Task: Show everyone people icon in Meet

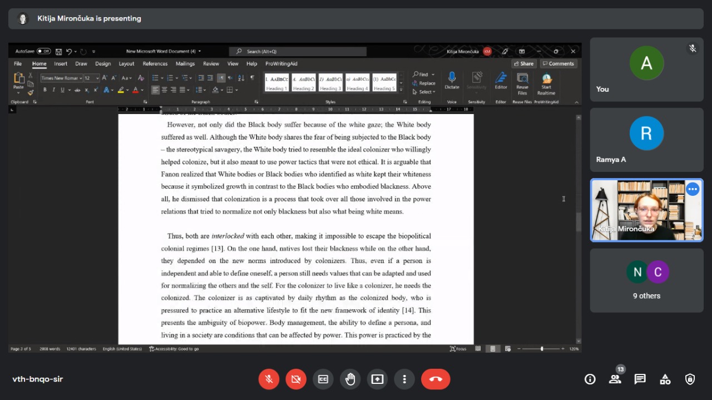Action: point(615,379)
